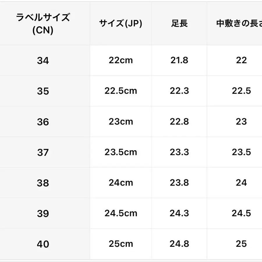Select label size 35 cell

tap(43, 91)
